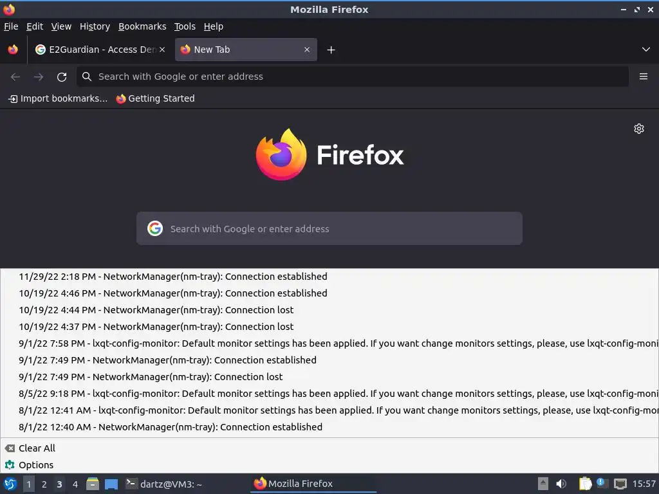Image resolution: width=659 pixels, height=494 pixels.
Task: Click blue show desktop icon in taskbar
Action: (111, 484)
